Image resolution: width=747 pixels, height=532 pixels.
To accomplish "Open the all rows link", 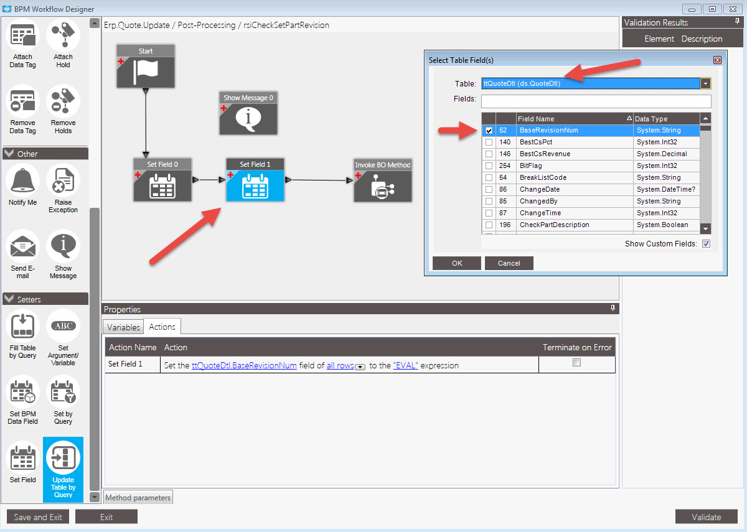I will click(x=340, y=366).
